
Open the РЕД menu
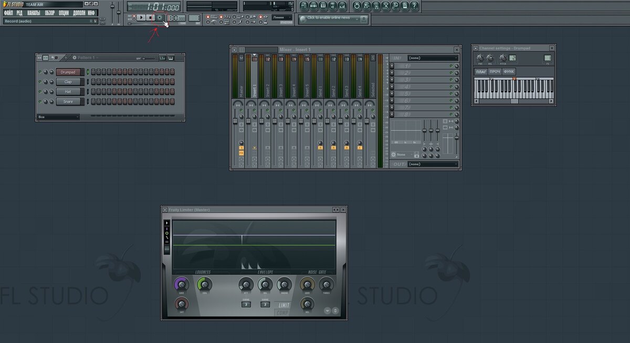tap(19, 13)
